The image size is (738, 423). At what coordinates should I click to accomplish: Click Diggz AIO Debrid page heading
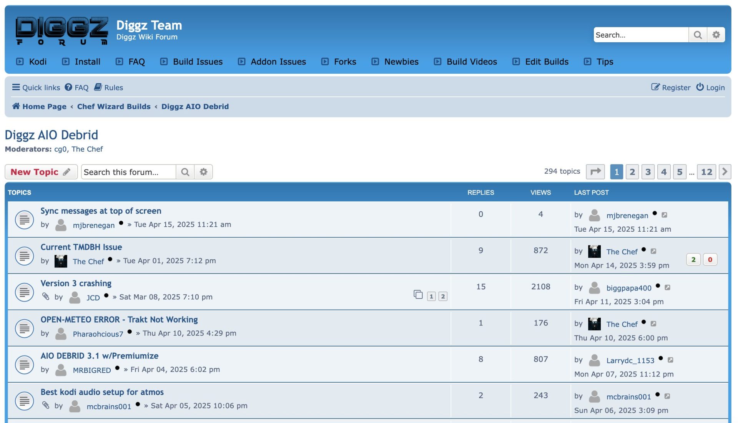52,135
